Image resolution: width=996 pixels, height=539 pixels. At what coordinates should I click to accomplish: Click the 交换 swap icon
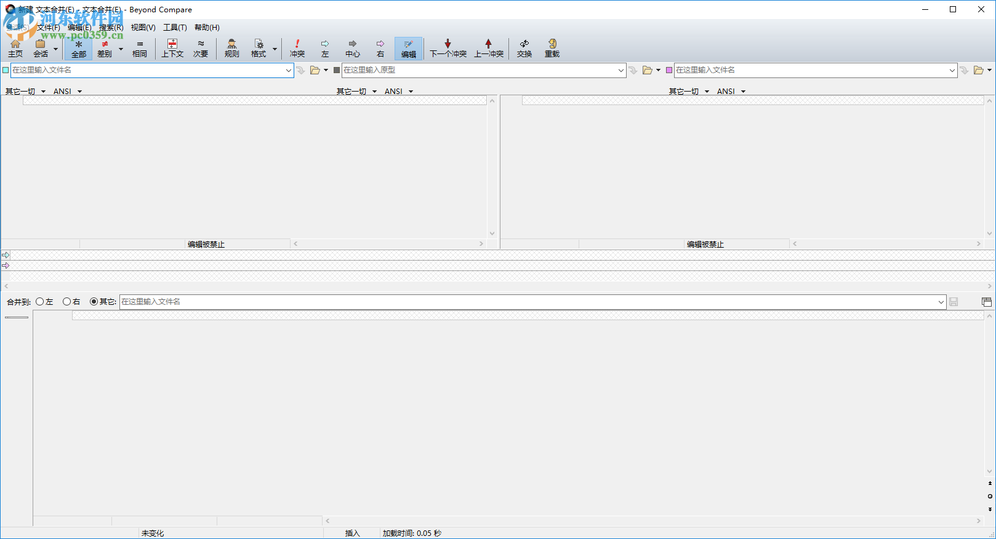coord(524,48)
